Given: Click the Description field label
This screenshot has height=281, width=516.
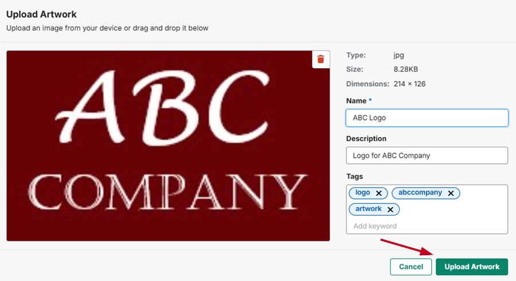Looking at the screenshot, I should click(x=366, y=138).
